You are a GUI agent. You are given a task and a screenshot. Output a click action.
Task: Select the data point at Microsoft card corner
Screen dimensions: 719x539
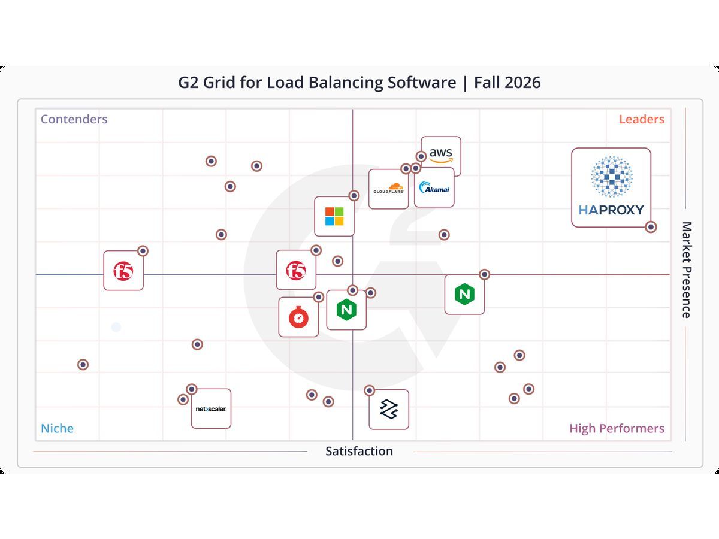[x=354, y=195]
